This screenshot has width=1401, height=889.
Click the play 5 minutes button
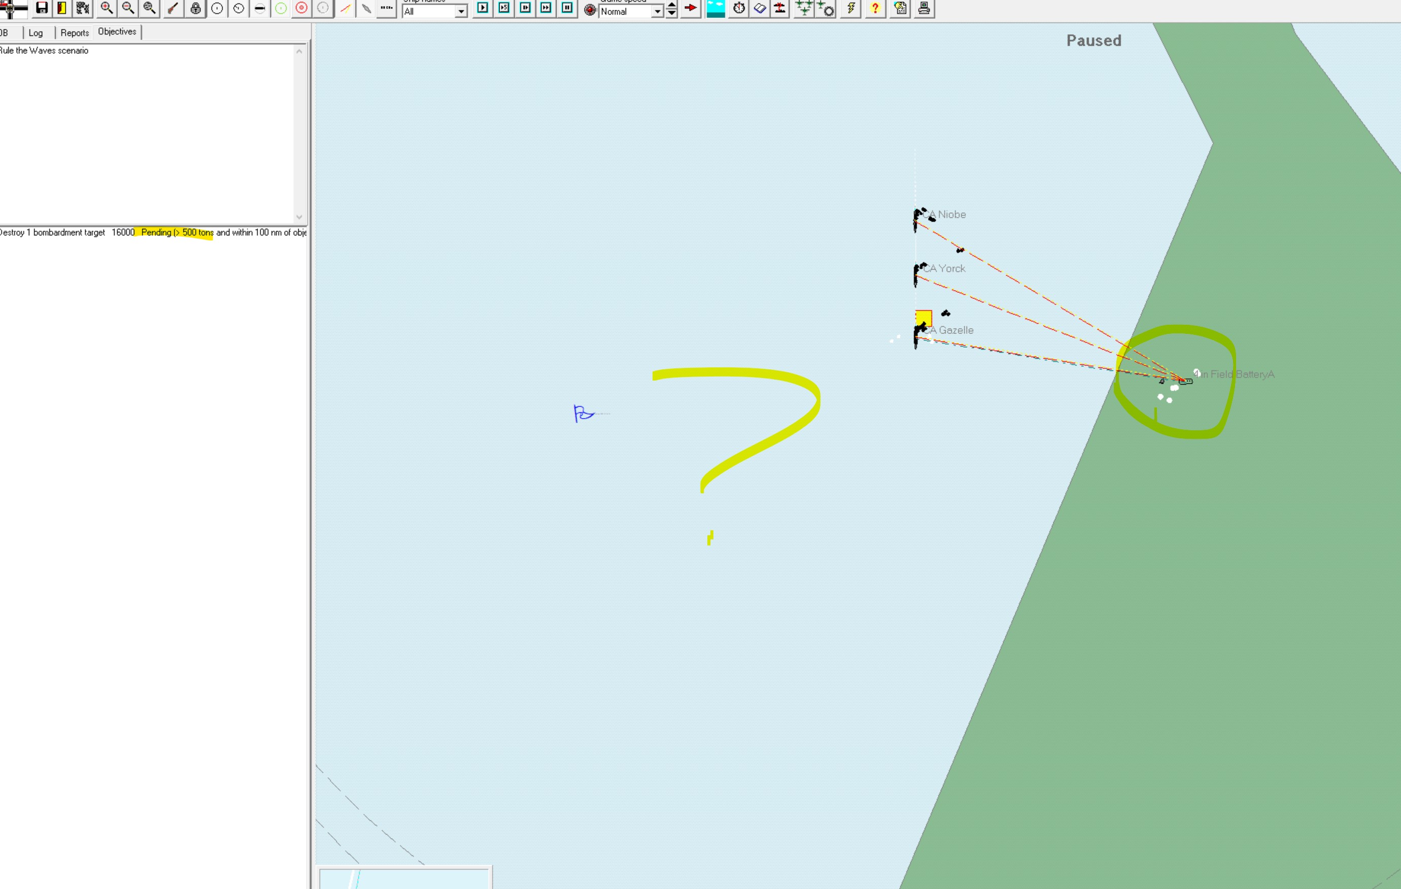pyautogui.click(x=504, y=8)
